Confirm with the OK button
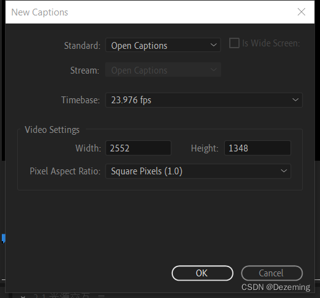 (202, 273)
